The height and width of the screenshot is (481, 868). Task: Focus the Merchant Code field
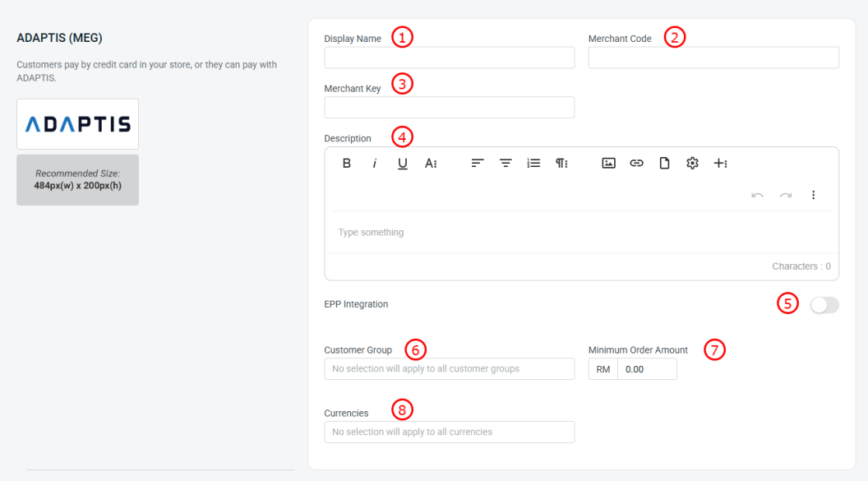click(x=713, y=58)
